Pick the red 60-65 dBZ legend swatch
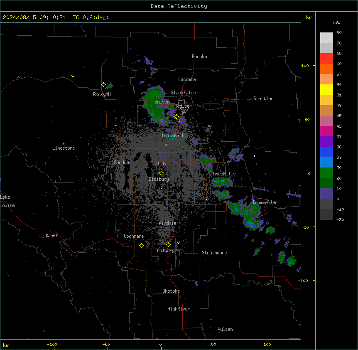 pos(326,59)
